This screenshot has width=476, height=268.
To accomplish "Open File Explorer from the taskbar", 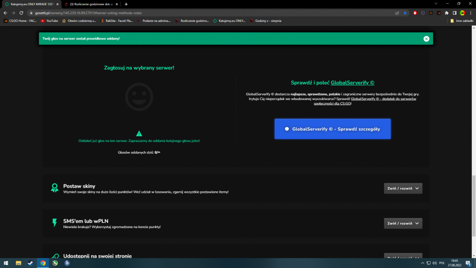I will tap(19, 263).
